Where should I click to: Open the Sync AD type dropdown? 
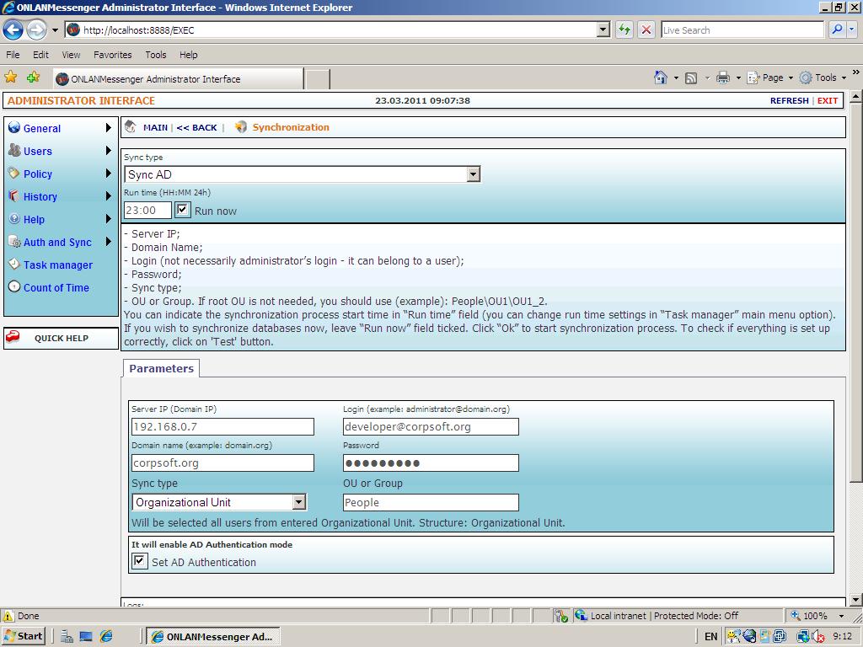[x=473, y=174]
